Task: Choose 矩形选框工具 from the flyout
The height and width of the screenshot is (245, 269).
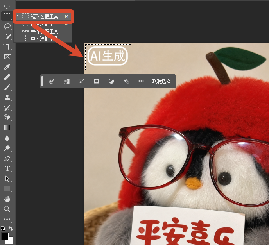Action: (43, 16)
